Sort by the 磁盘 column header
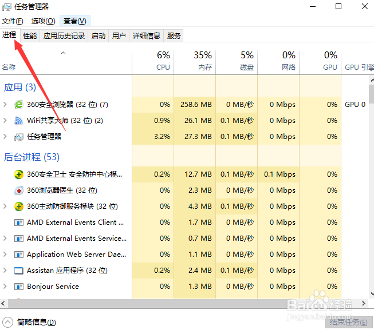 click(237, 62)
